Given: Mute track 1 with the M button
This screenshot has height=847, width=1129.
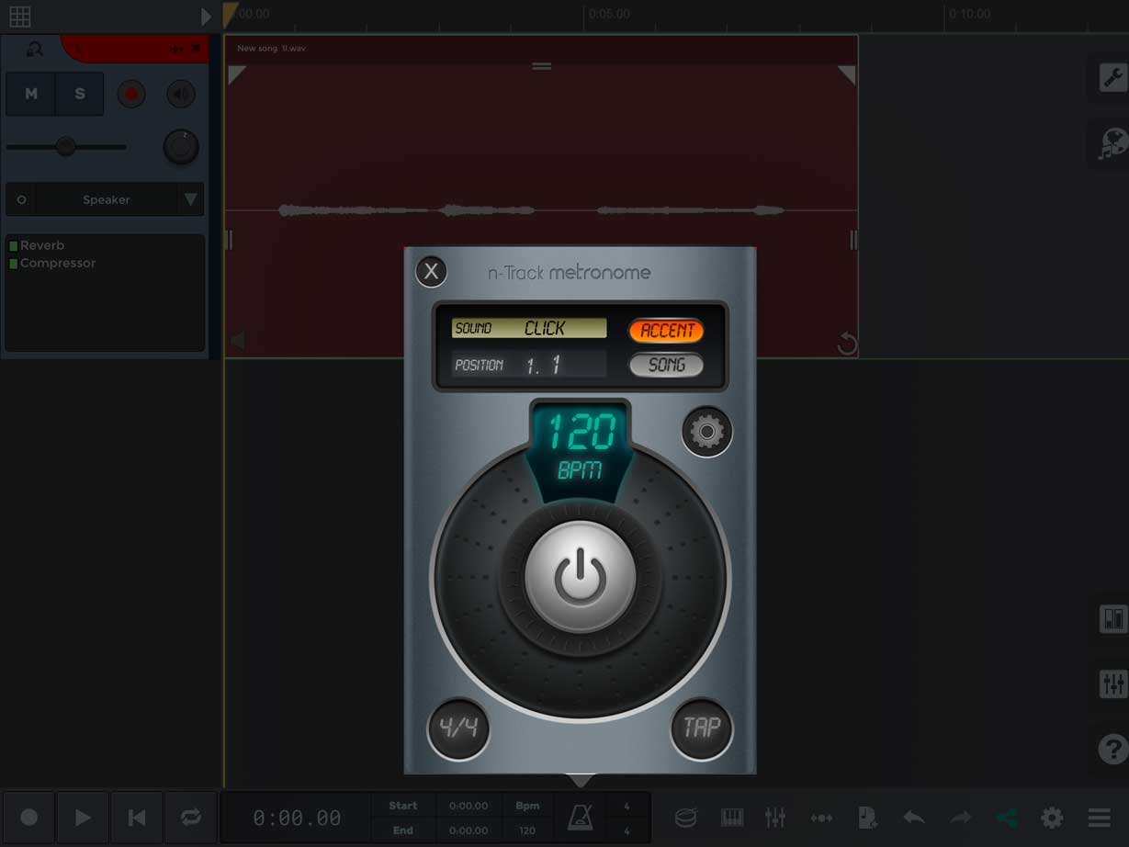Looking at the screenshot, I should tap(30, 94).
